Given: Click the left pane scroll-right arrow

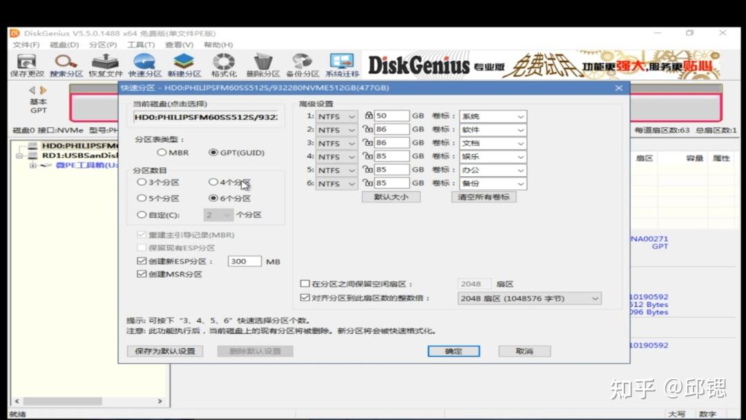Looking at the screenshot, I should tap(160, 401).
